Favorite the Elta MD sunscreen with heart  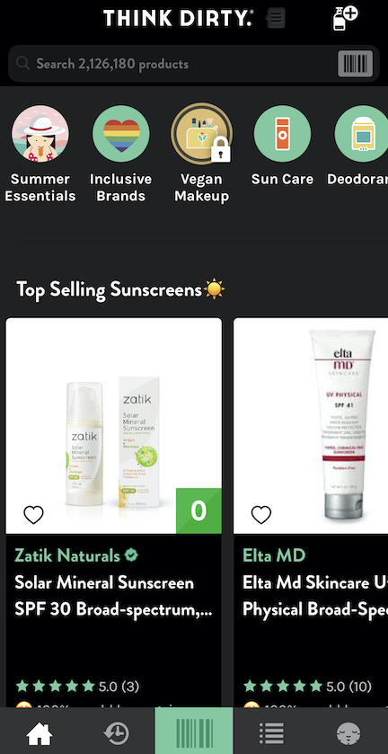(x=261, y=515)
